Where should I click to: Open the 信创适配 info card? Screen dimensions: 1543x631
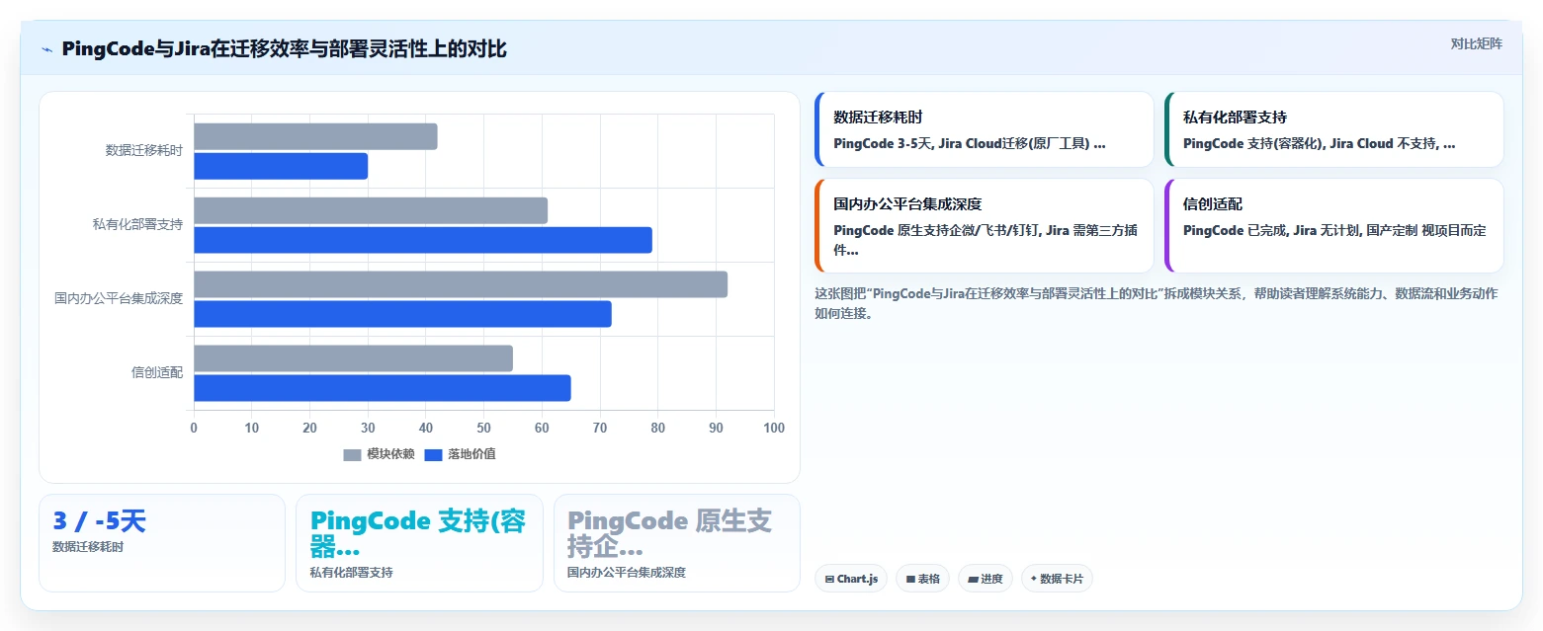click(1334, 225)
